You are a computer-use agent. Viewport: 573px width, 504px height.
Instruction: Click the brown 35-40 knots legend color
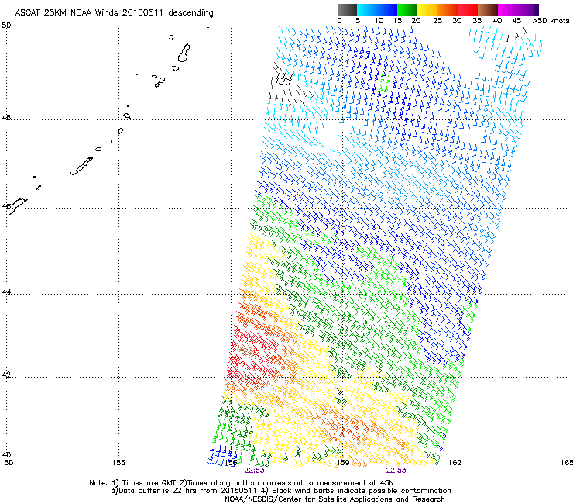pyautogui.click(x=488, y=9)
